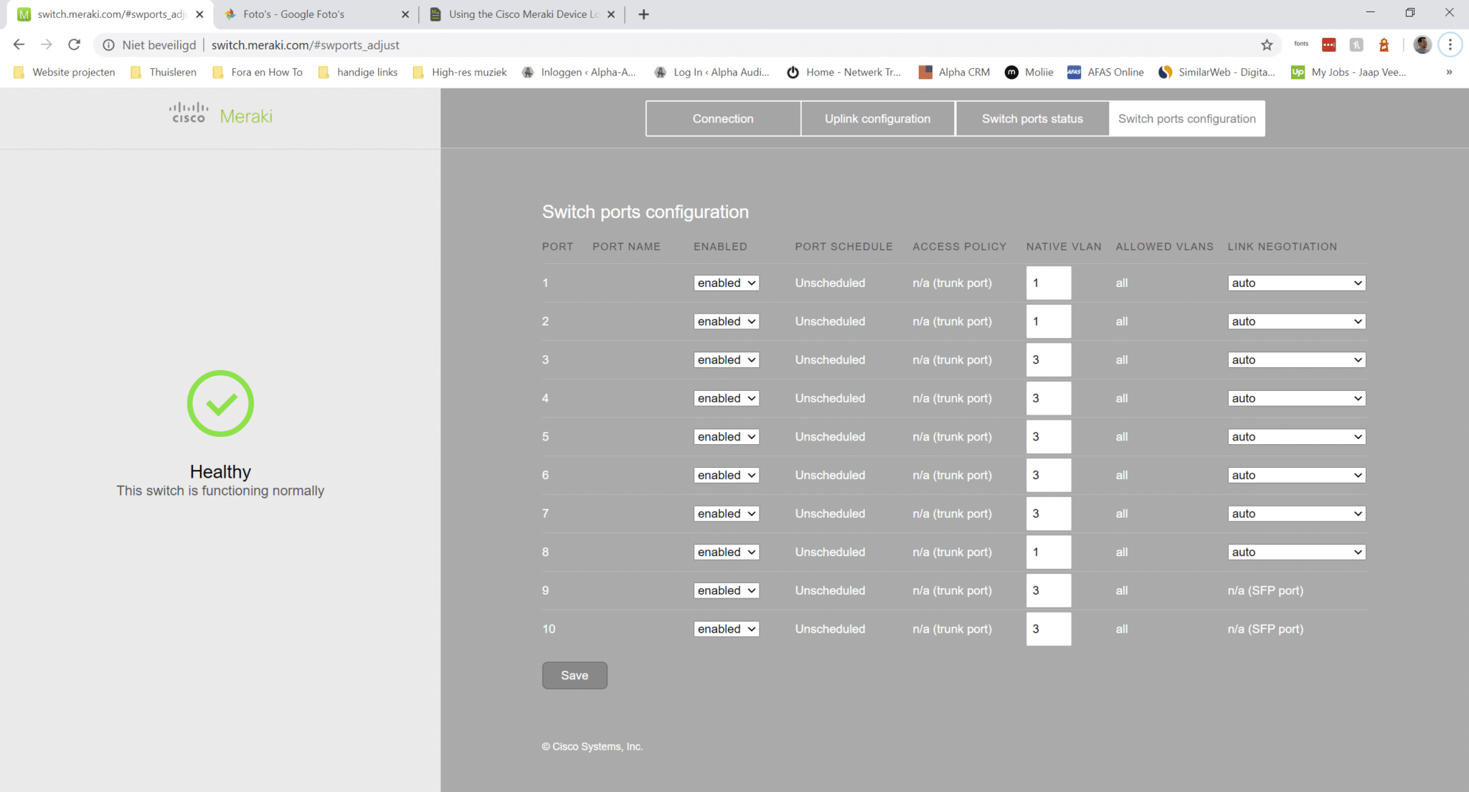Click the browser forward arrow
The height and width of the screenshot is (792, 1469).
point(47,44)
